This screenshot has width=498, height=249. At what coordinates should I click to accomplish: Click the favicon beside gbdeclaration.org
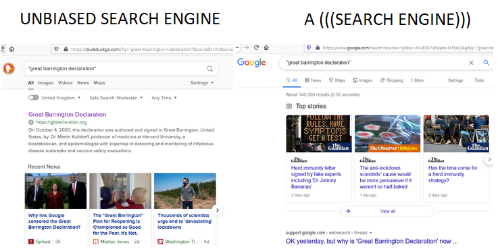[31, 122]
